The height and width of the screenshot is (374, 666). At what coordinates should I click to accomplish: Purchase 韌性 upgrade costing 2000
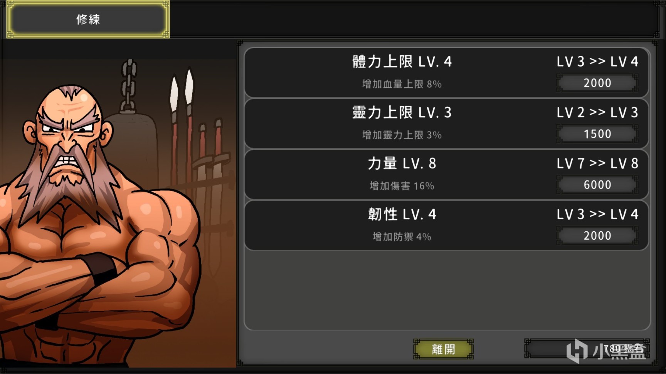click(x=597, y=235)
